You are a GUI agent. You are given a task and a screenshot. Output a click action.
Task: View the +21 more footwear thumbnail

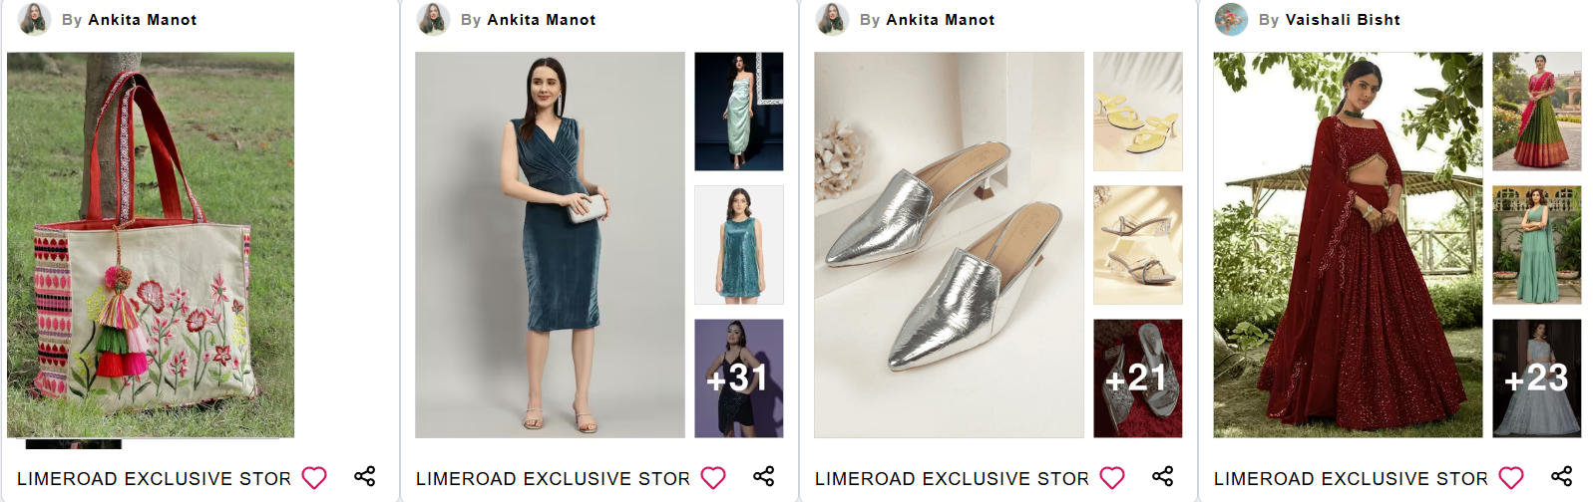click(1138, 378)
